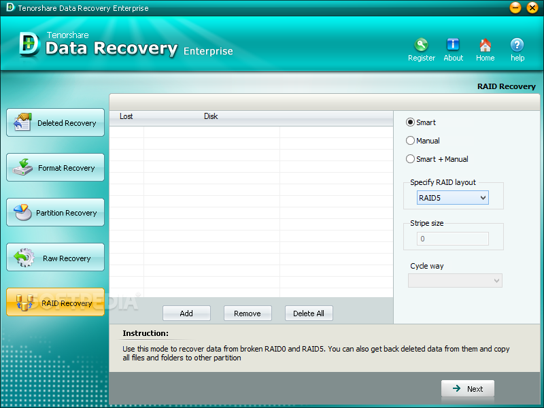This screenshot has height=408, width=544.
Task: Click the 'Instruction:' heading
Action: [x=146, y=333]
